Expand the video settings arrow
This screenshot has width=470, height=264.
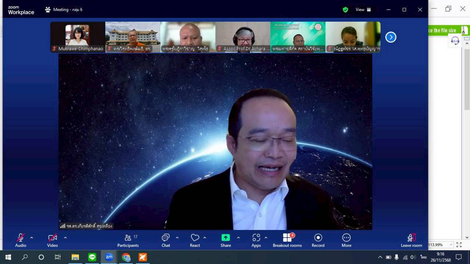pyautogui.click(x=65, y=238)
